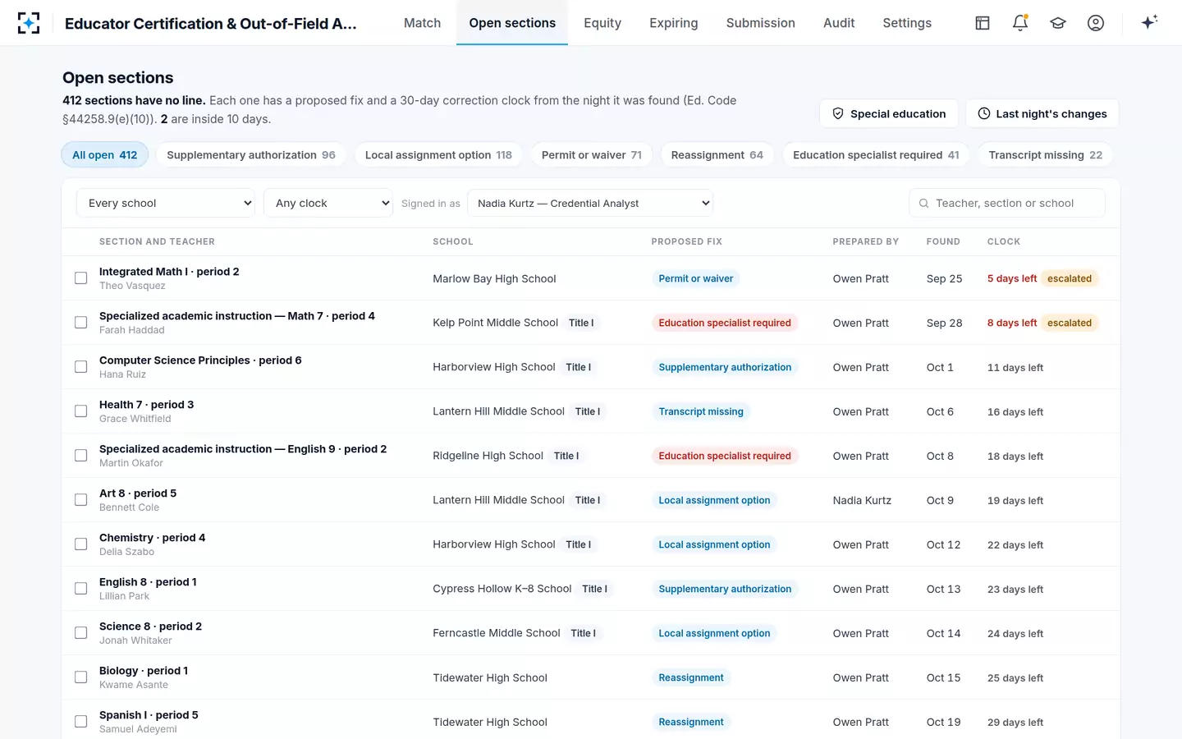Tick the Computer Science Principles checkbox
The width and height of the screenshot is (1182, 739).
[81, 367]
